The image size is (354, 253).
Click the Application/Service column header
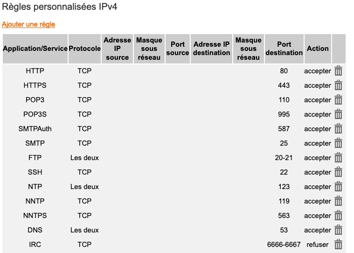[35, 49]
